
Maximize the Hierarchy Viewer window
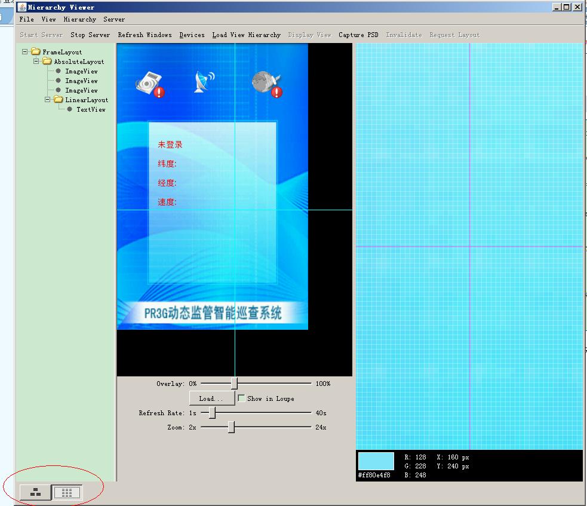tap(567, 7)
